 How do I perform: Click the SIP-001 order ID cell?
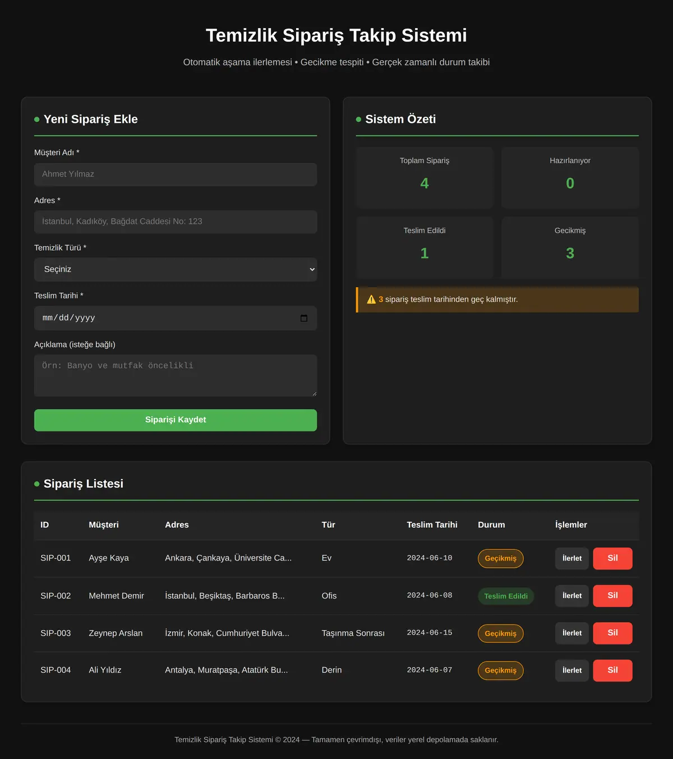pyautogui.click(x=56, y=558)
